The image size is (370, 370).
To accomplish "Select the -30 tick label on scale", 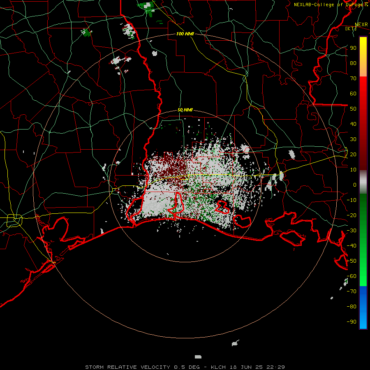I will 351,231.
